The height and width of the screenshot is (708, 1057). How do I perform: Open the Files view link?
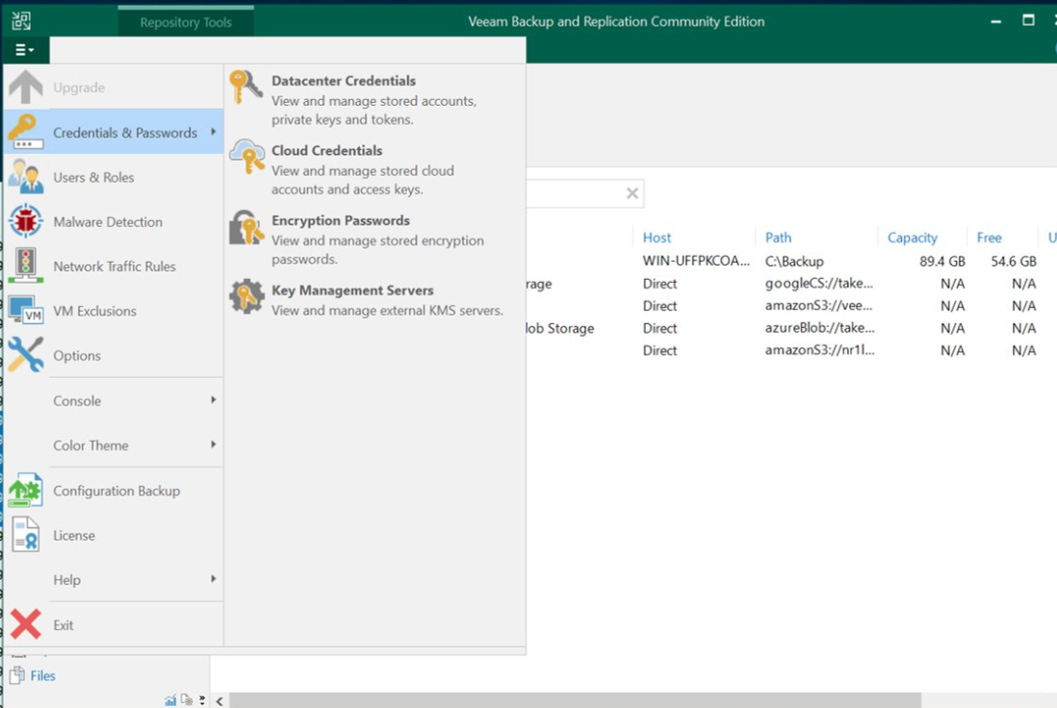[x=42, y=675]
